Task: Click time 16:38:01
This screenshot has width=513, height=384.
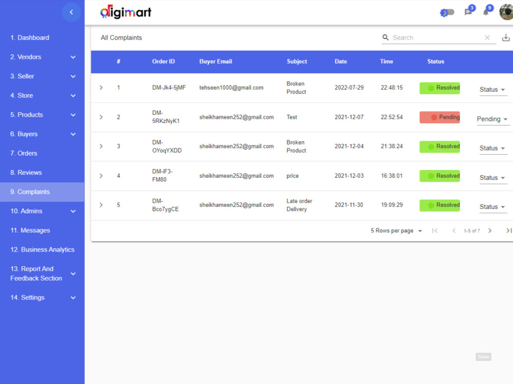Action: pyautogui.click(x=391, y=176)
